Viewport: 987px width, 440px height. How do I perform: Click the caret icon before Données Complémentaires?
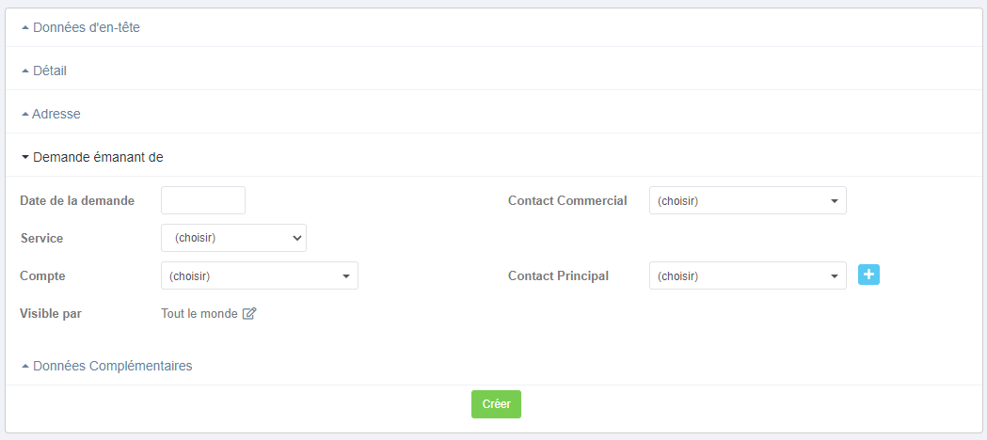tap(25, 366)
